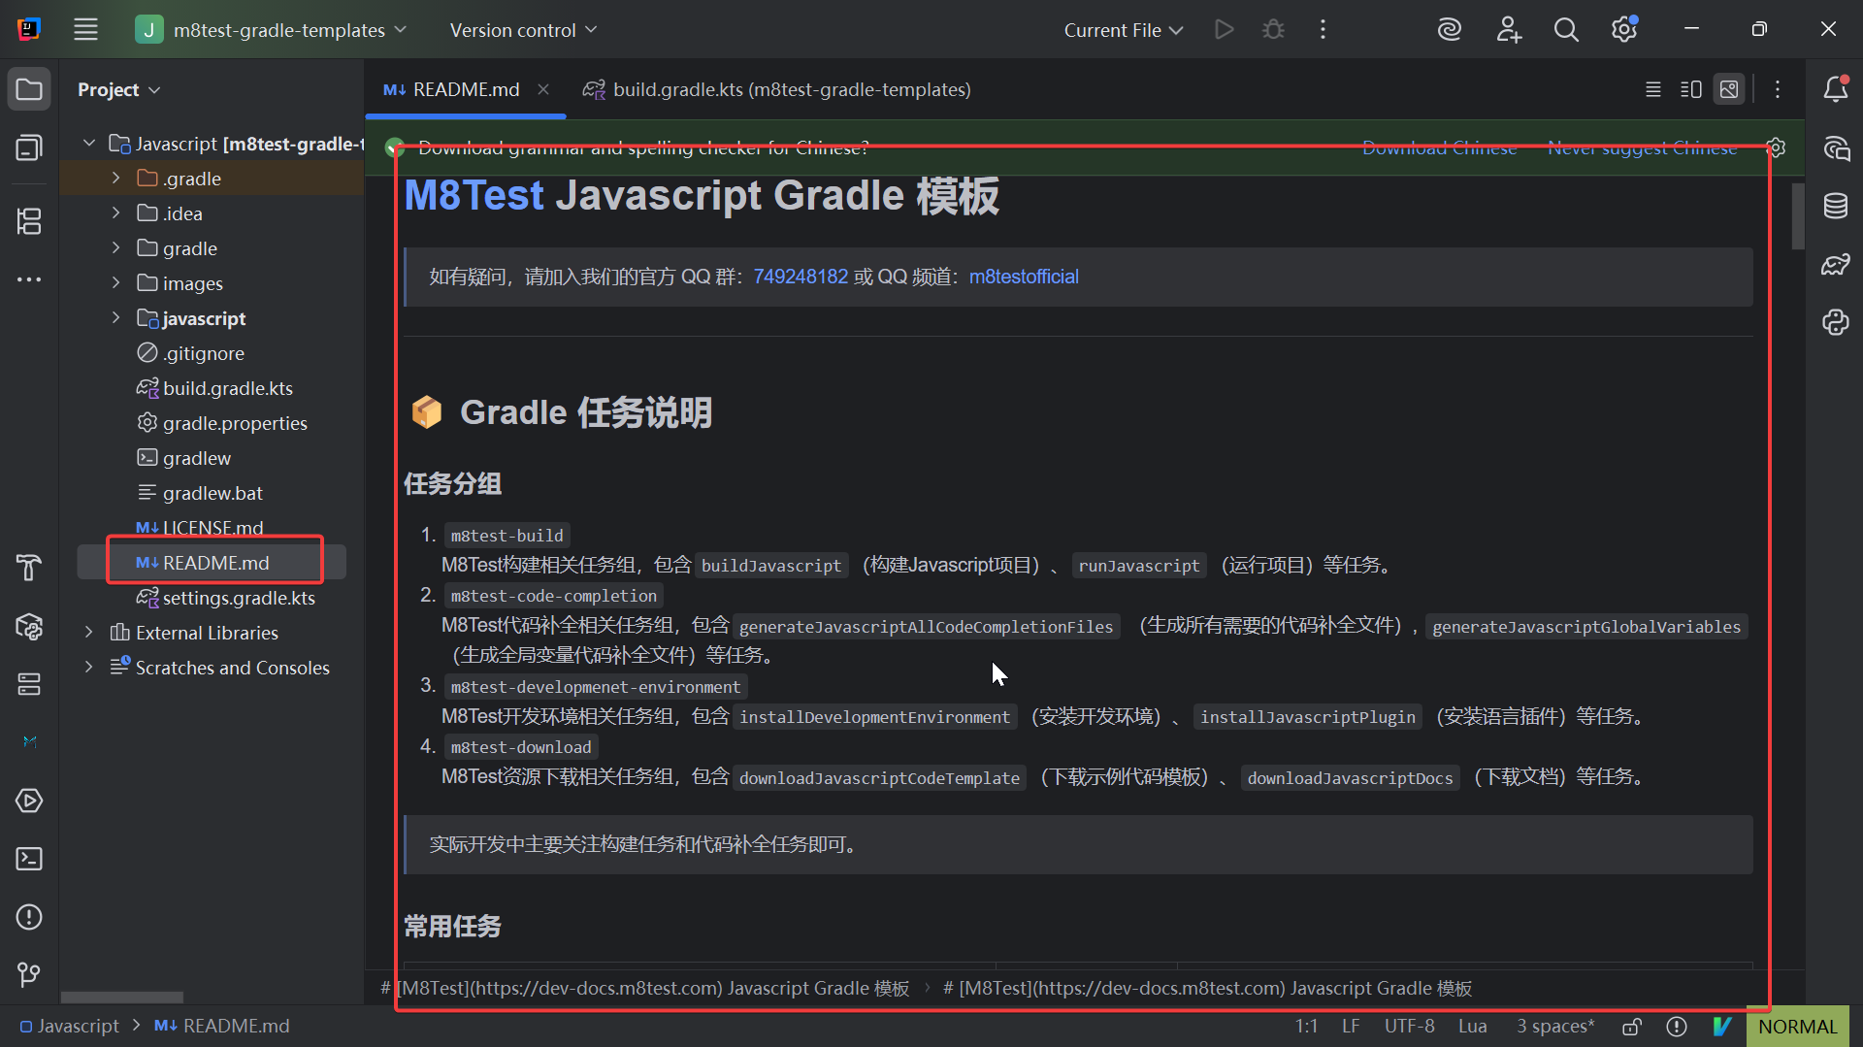This screenshot has height=1047, width=1863.
Task: Open the hamburger main menu
Action: 85,29
